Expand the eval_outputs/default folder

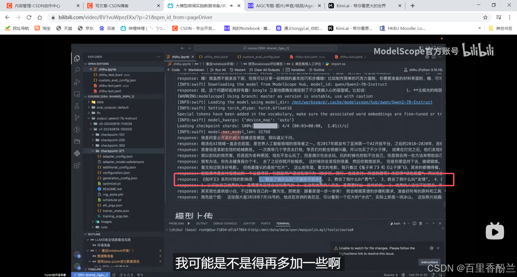(x=89, y=107)
